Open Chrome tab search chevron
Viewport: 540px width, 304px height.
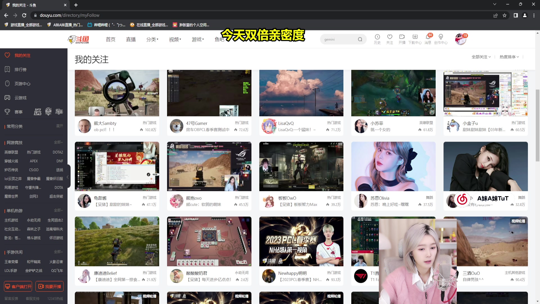[495, 4]
